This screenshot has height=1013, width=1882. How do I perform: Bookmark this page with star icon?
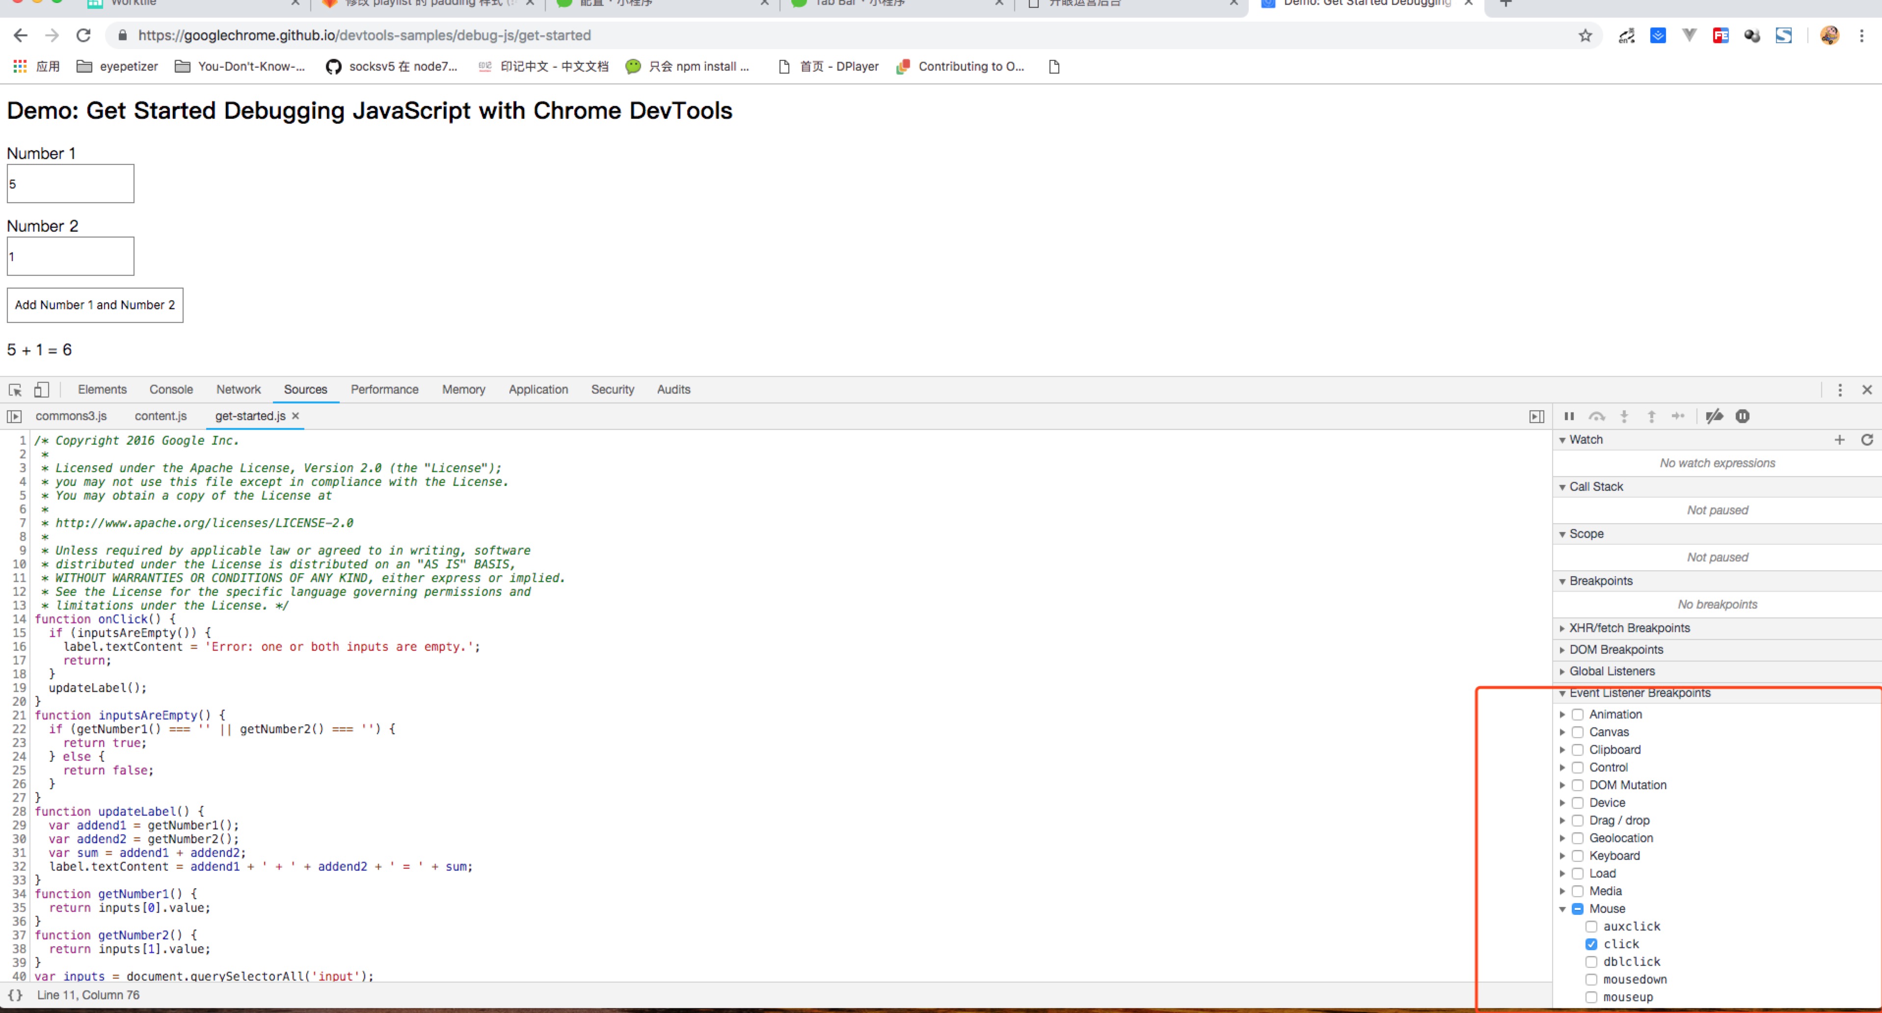[x=1585, y=35]
